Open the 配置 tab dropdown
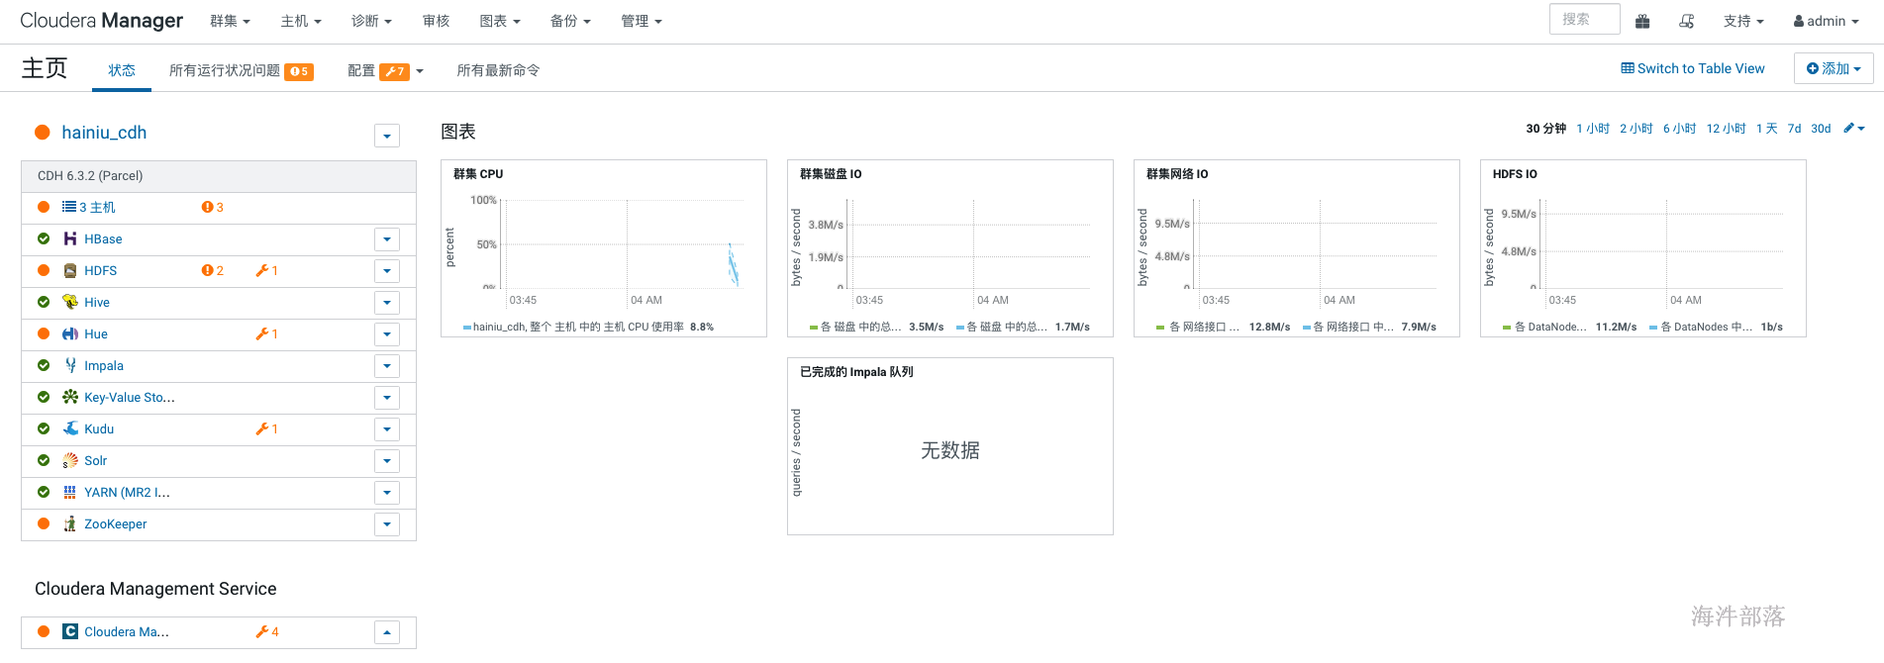The width and height of the screenshot is (1884, 663). (x=385, y=70)
